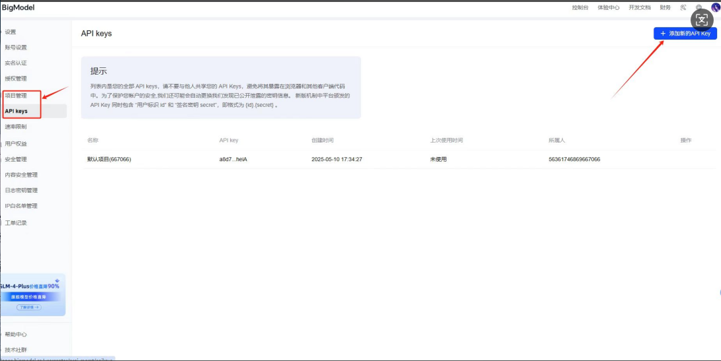Click the API key value a8d7...heiA
The width and height of the screenshot is (721, 361).
click(233, 159)
